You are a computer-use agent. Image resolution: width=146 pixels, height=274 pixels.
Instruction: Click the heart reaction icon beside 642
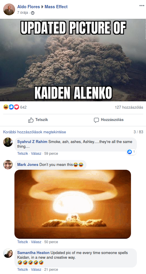tap(16, 107)
